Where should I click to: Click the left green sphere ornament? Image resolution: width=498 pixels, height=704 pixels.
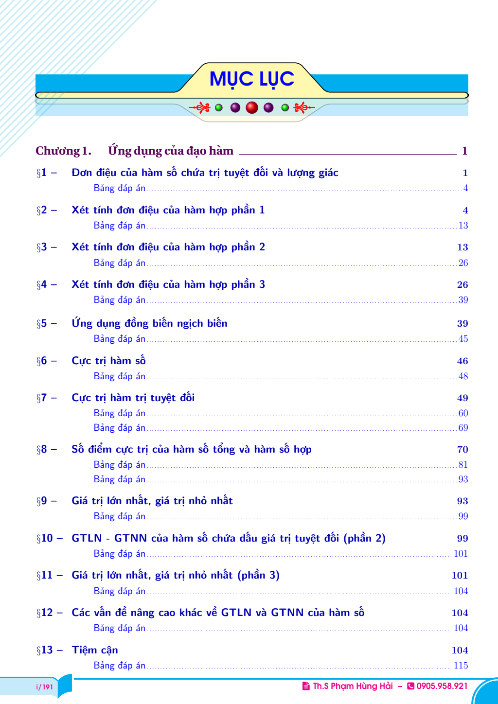(x=219, y=107)
